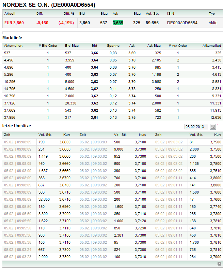Click the Spanne column header
Viewport: 223px width, 269px height.
point(113,46)
